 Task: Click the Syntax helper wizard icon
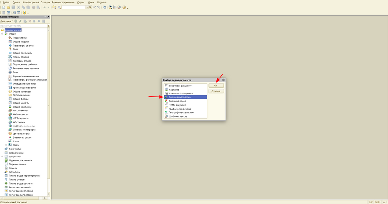[110, 7]
